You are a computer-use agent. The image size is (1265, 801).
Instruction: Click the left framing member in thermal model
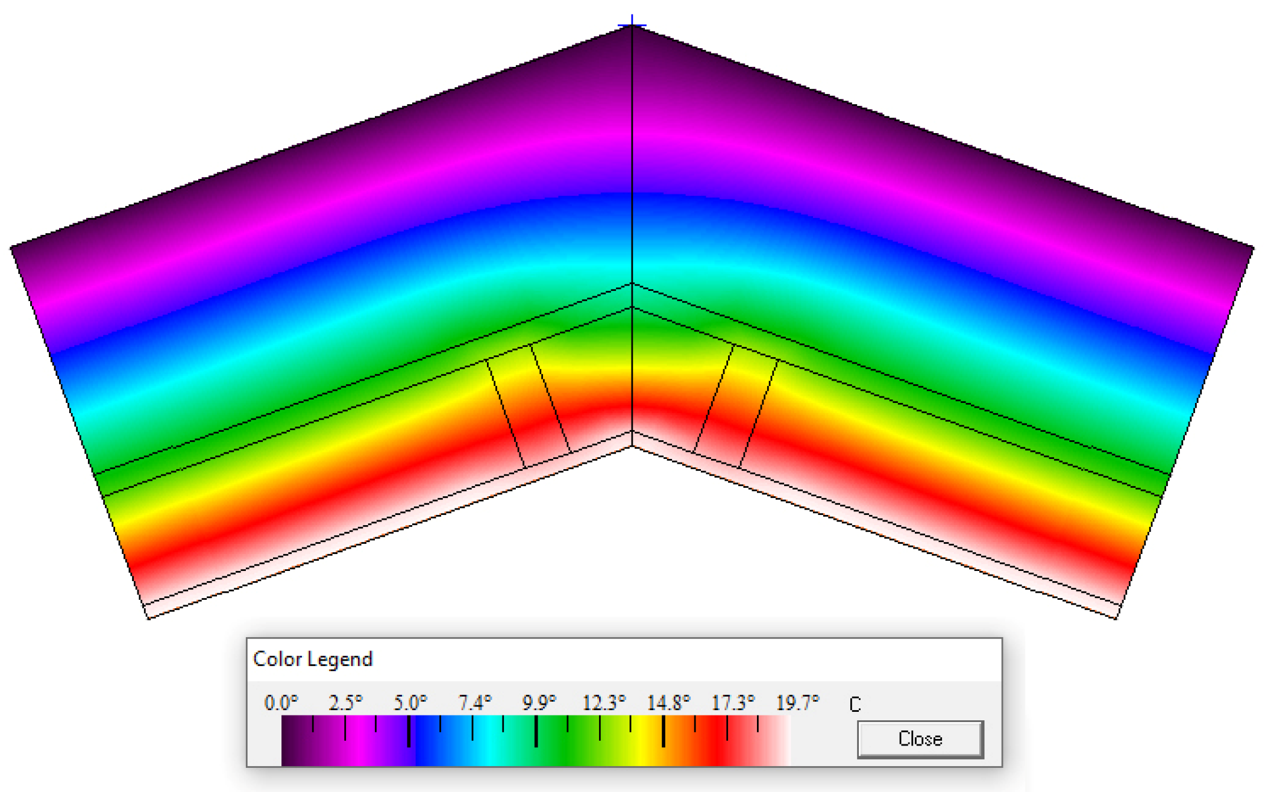[529, 407]
